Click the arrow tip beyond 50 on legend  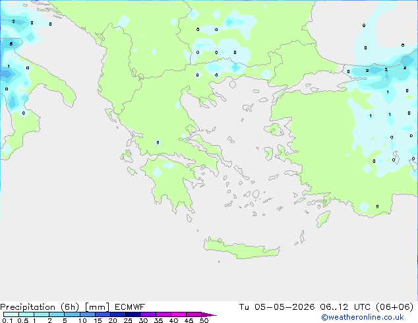point(209,314)
